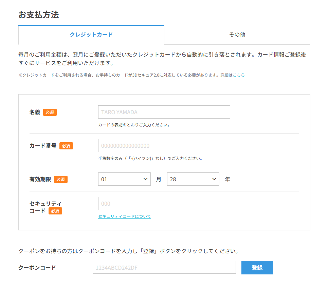This screenshot has height=290, width=328.
Task: Open the expiration year dropdown showing 28
Action: 193,179
